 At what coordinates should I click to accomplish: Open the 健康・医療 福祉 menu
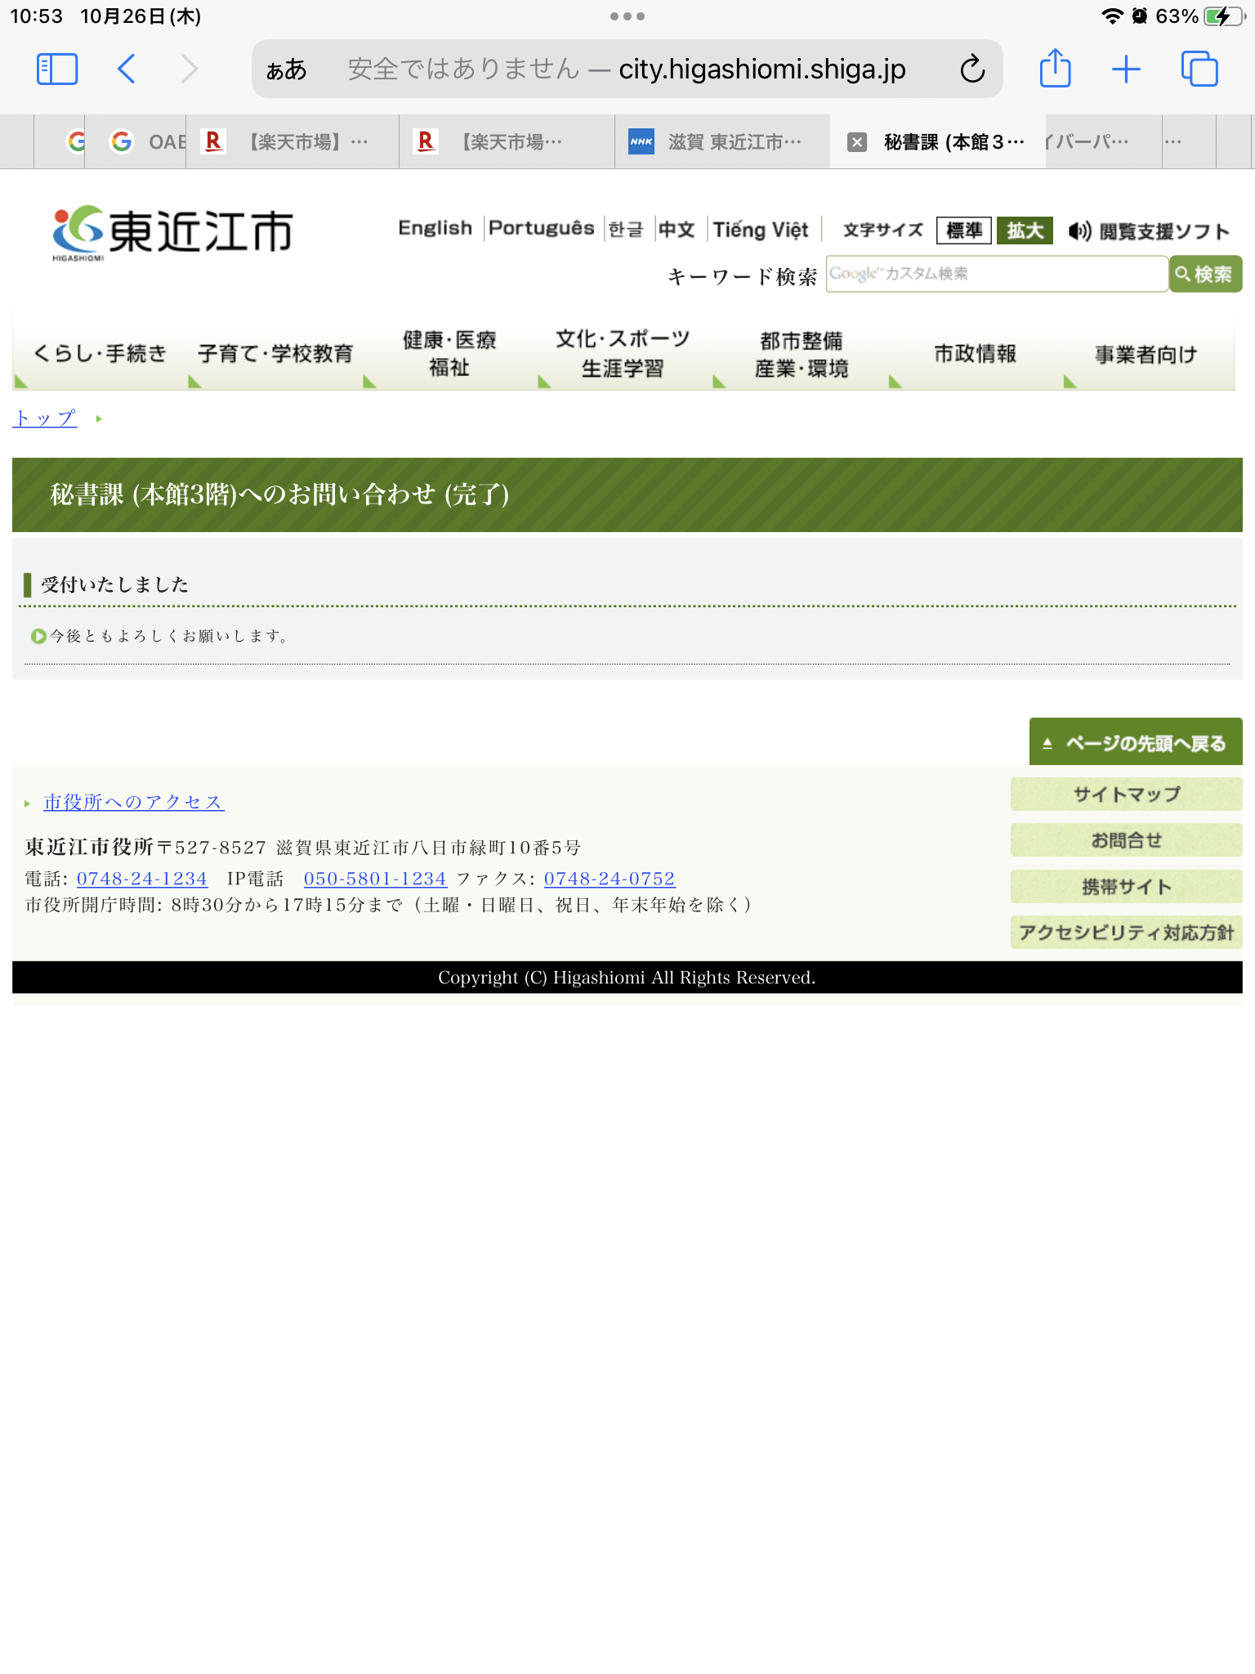pyautogui.click(x=450, y=354)
